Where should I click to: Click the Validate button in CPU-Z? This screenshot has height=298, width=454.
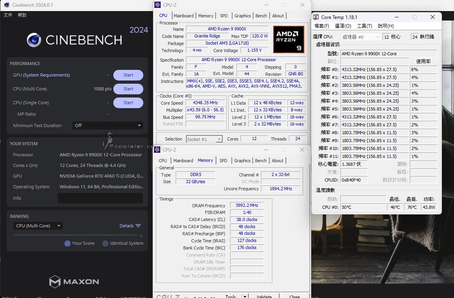(x=265, y=296)
